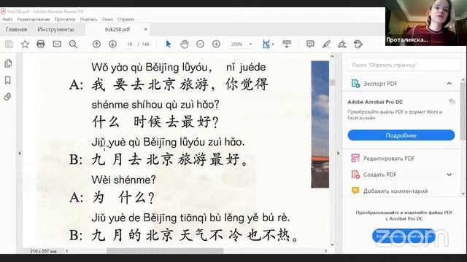Open the page thumbnails panel in the left sidebar
The height and width of the screenshot is (262, 467).
[x=8, y=63]
